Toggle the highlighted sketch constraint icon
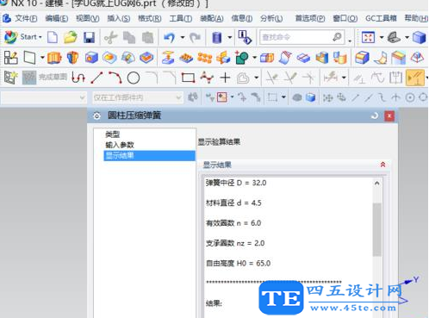 [415, 78]
